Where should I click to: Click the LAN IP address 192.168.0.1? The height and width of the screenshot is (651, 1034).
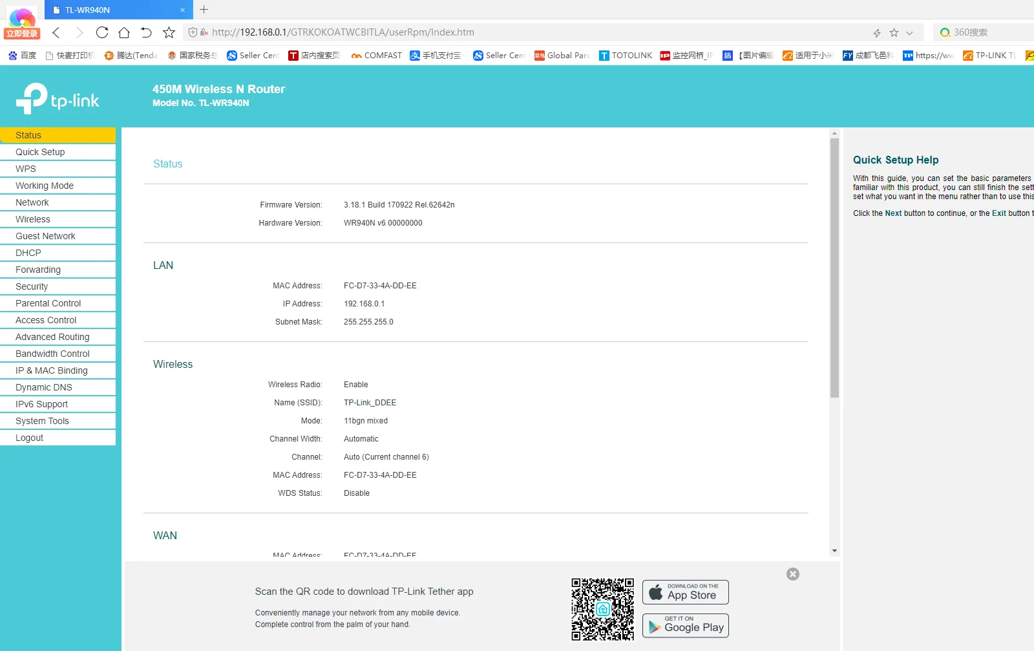click(364, 304)
